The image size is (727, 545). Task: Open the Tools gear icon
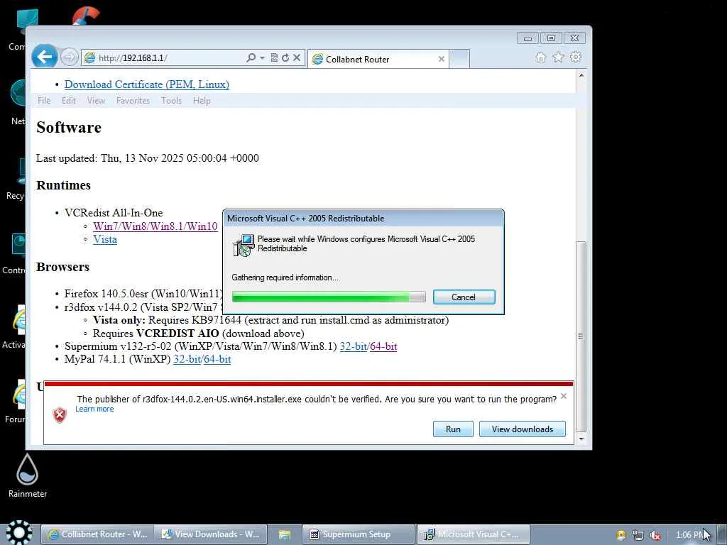point(575,57)
